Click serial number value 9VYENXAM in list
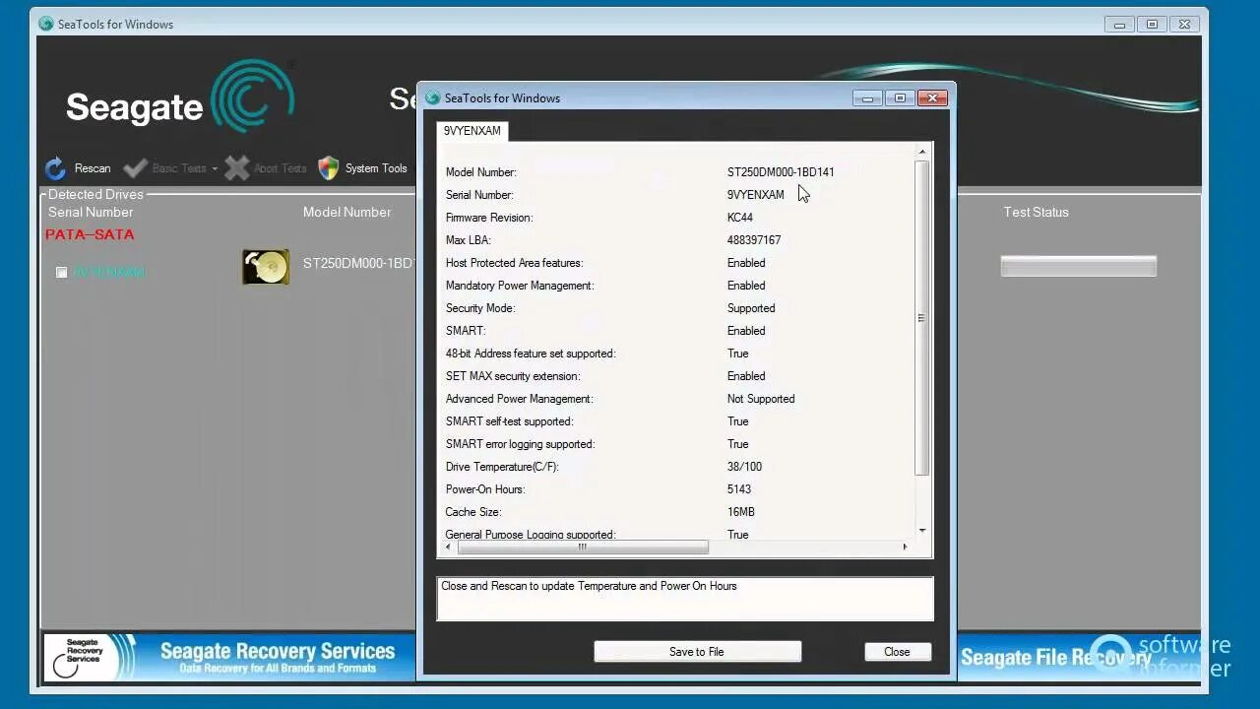The image size is (1260, 709). point(756,195)
